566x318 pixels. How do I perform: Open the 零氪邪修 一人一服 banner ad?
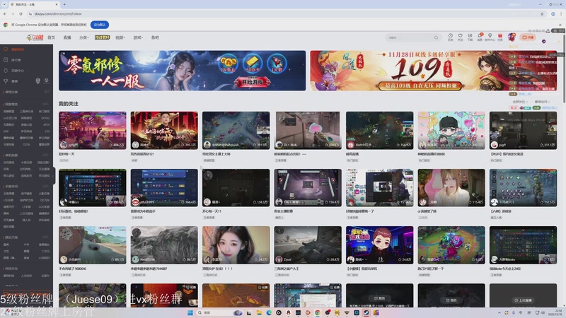coord(183,70)
